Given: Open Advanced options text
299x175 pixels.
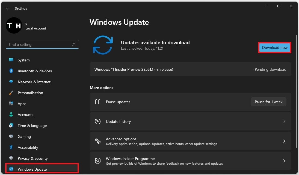Looking at the screenshot, I should (x=121, y=139).
